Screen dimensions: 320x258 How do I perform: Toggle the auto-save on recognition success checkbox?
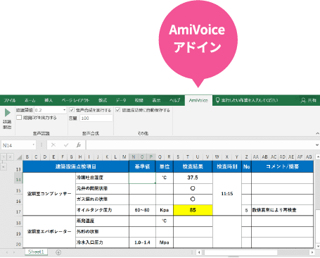tap(118, 110)
